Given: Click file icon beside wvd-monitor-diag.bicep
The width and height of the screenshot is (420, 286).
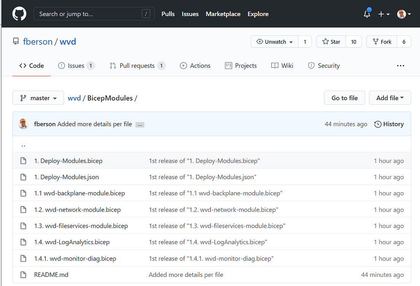Looking at the screenshot, I should click(x=23, y=259).
